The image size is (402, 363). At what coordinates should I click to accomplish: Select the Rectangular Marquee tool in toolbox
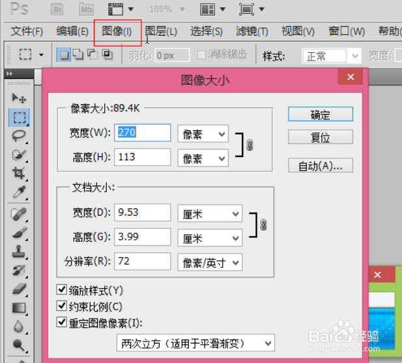20,118
